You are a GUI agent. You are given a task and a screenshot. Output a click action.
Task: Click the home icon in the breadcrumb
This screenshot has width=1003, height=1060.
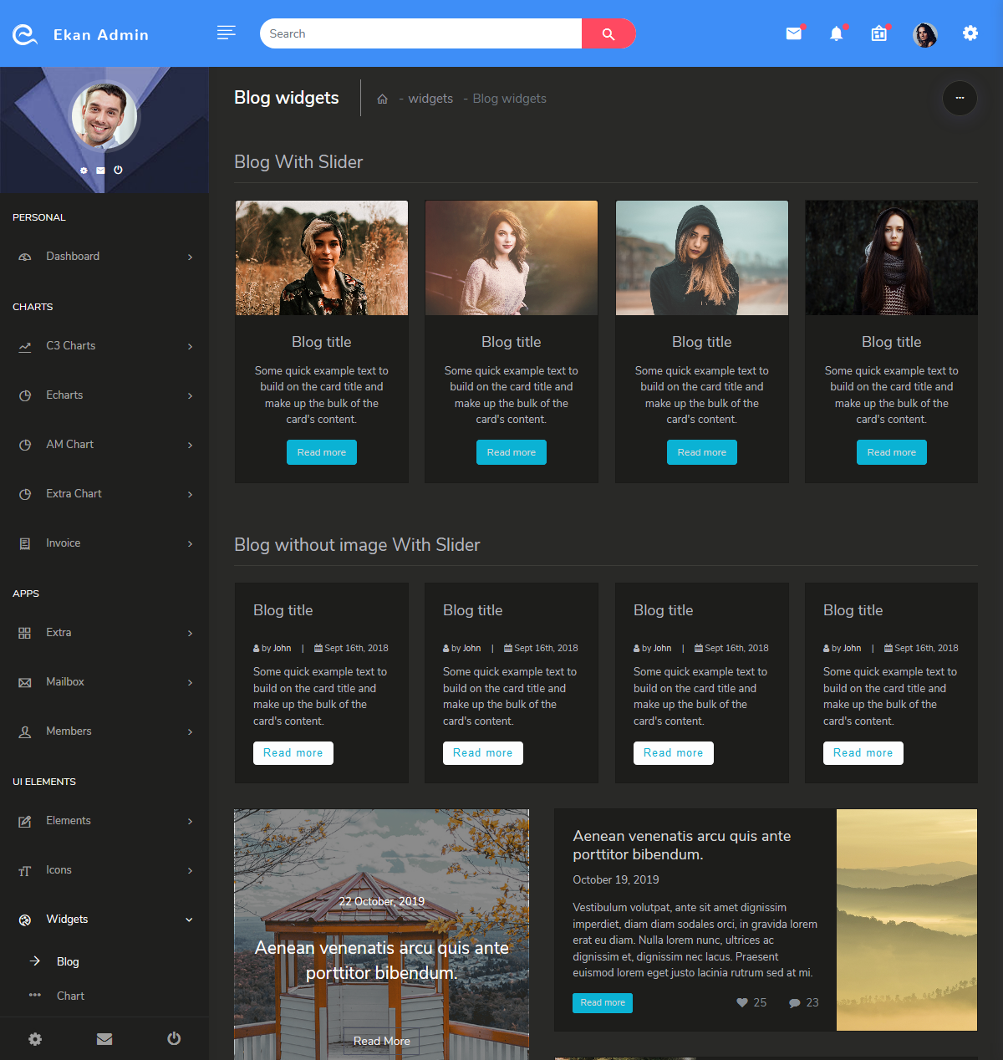(382, 98)
